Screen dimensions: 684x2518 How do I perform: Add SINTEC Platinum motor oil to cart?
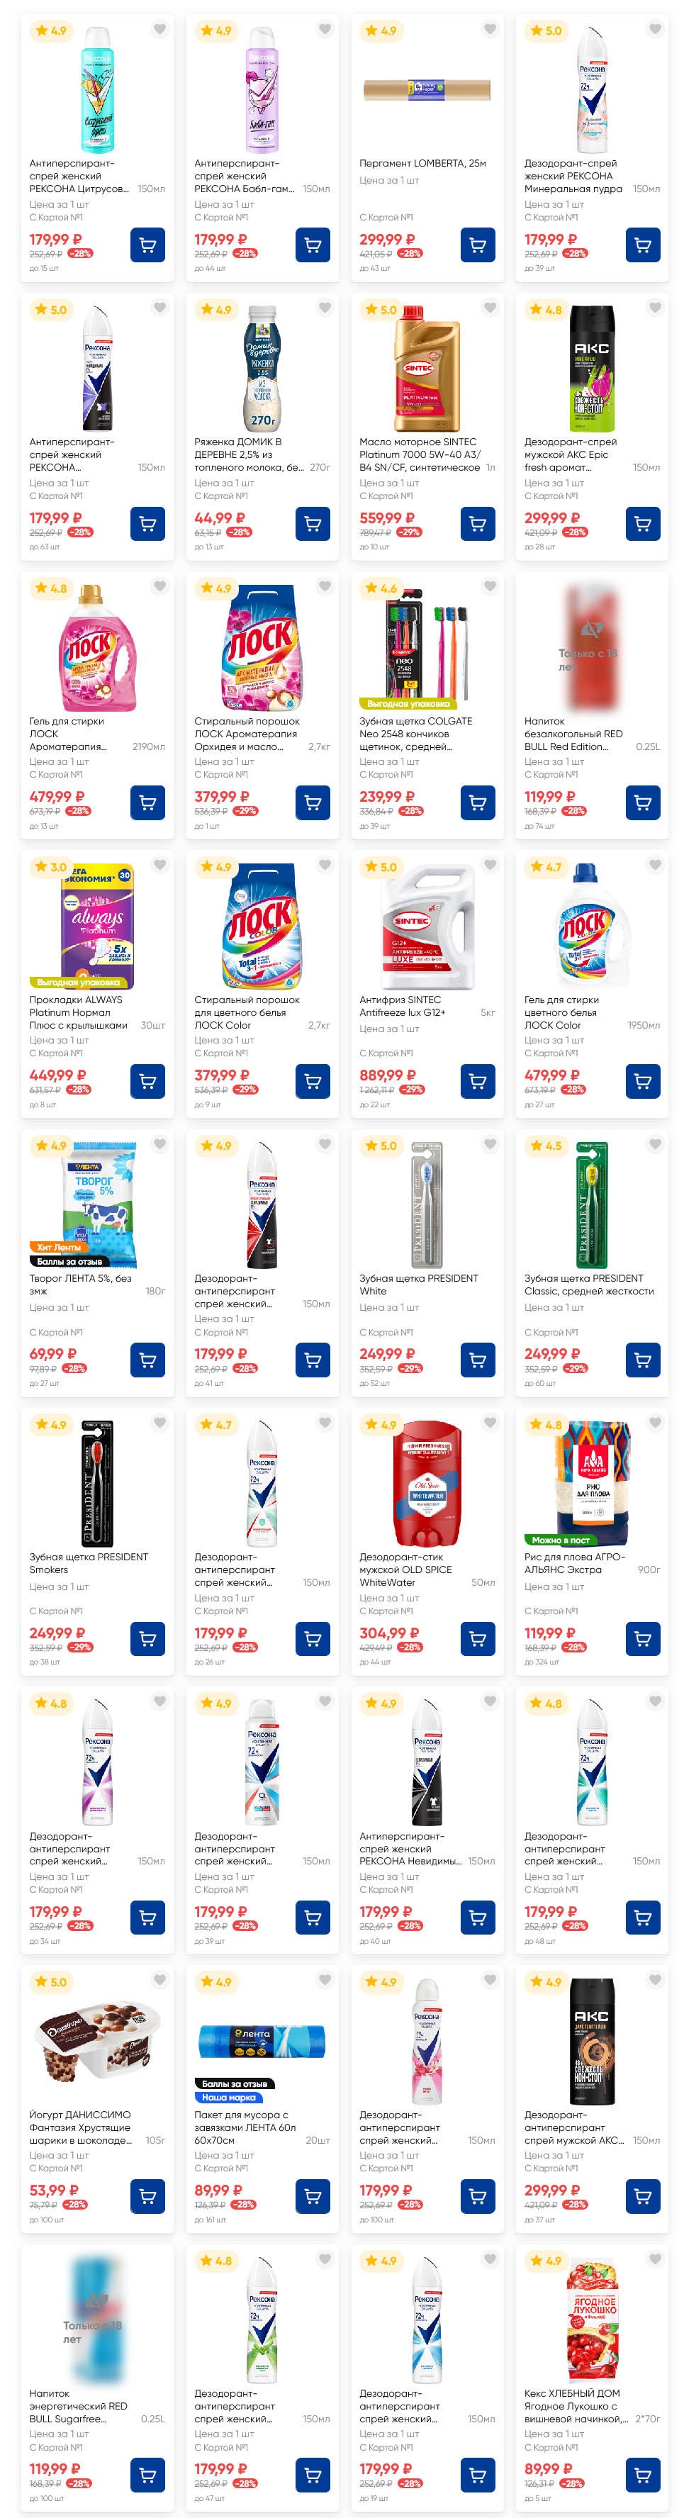(477, 524)
